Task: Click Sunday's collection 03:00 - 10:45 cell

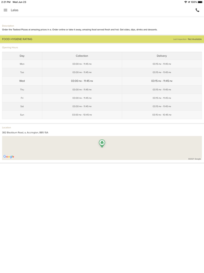Action: point(82,115)
